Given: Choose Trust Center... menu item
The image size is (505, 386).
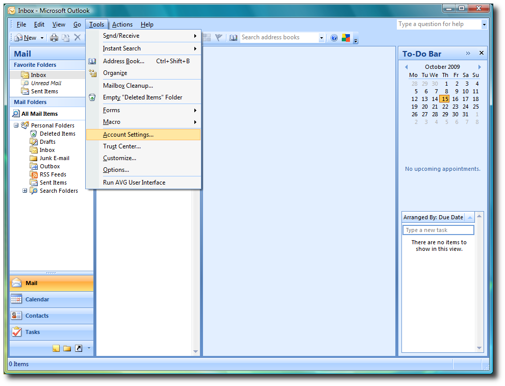Looking at the screenshot, I should tap(144, 146).
